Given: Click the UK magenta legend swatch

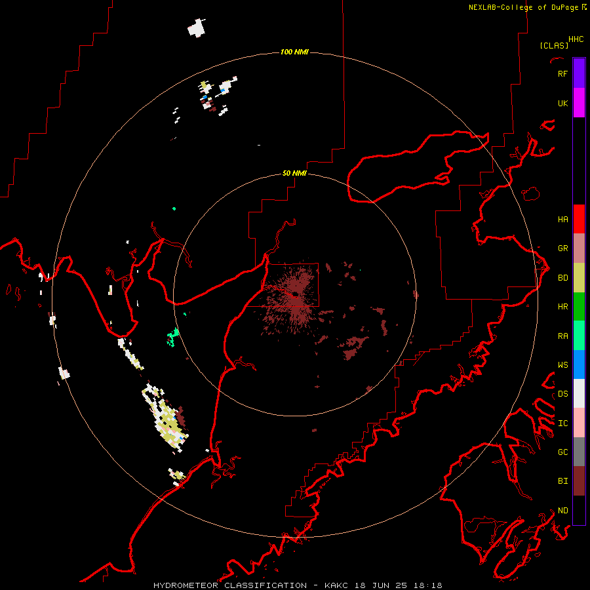Looking at the screenshot, I should (x=579, y=103).
